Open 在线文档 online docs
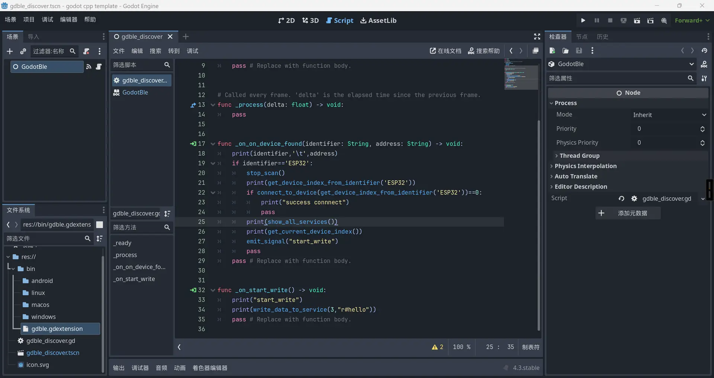This screenshot has width=714, height=378. [x=446, y=51]
